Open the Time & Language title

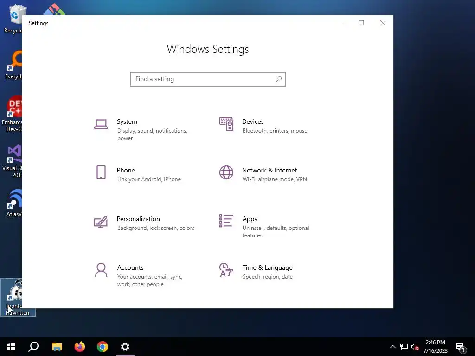267,267
